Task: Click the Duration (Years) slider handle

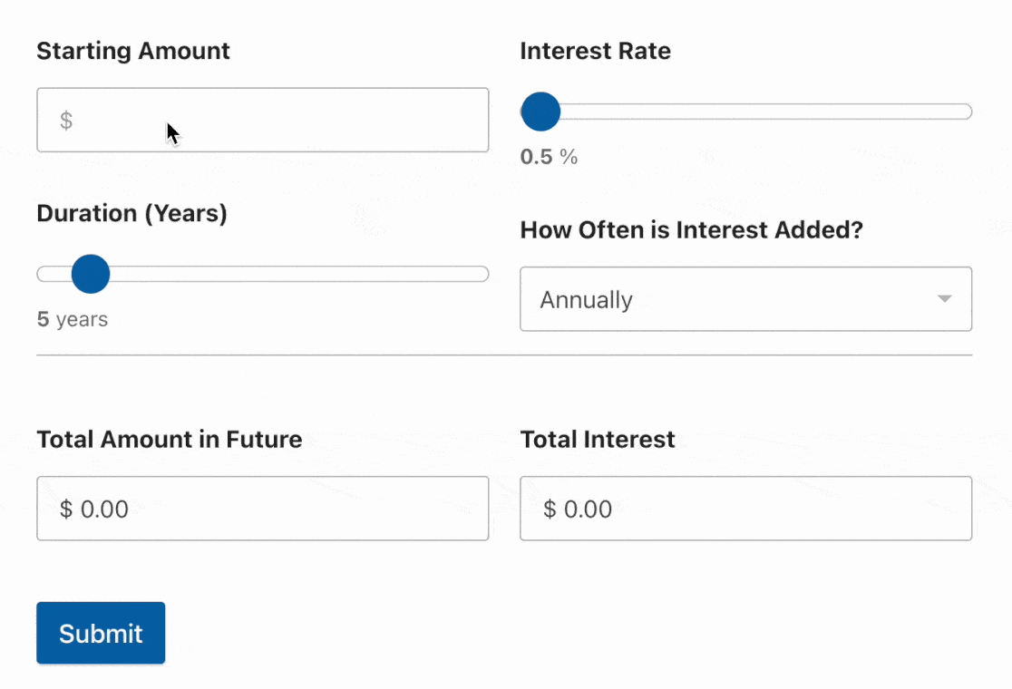Action: (x=90, y=274)
